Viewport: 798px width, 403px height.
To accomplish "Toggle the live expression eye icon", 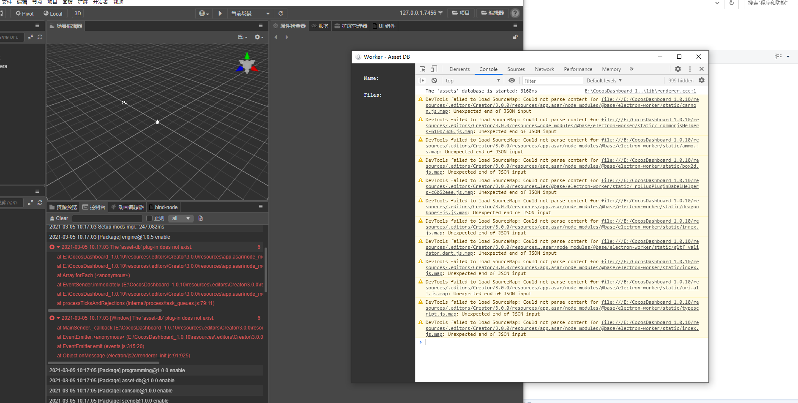I will click(x=512, y=80).
